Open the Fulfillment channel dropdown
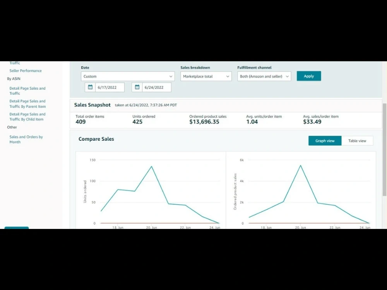The height and width of the screenshot is (290, 387). click(264, 76)
